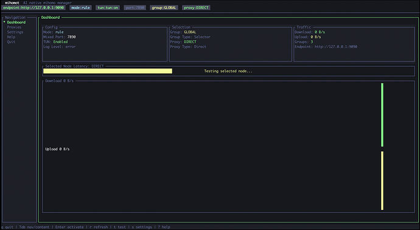Click the port:7890 status chip
This screenshot has width=420, height=230.
(x=135, y=7)
